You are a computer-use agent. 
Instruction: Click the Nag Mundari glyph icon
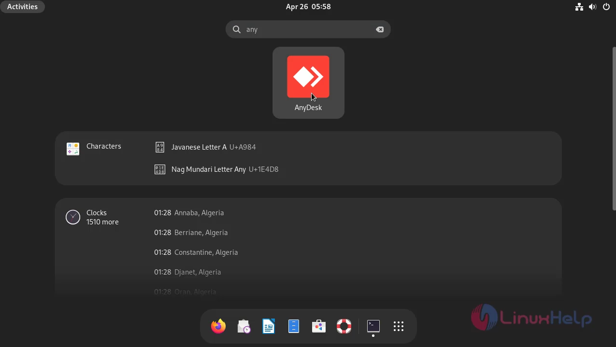pos(160,169)
